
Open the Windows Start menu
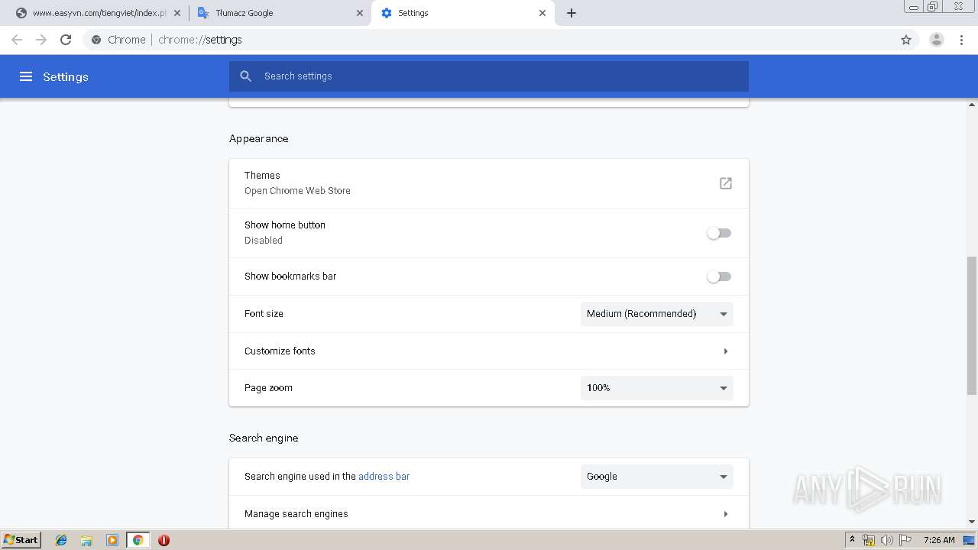[x=21, y=540]
